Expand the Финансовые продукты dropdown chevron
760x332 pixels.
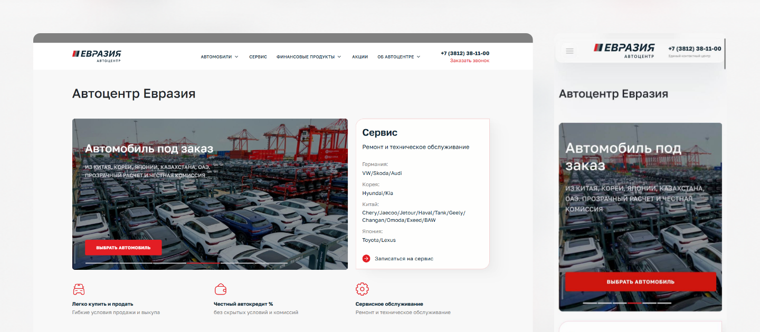pyautogui.click(x=339, y=57)
